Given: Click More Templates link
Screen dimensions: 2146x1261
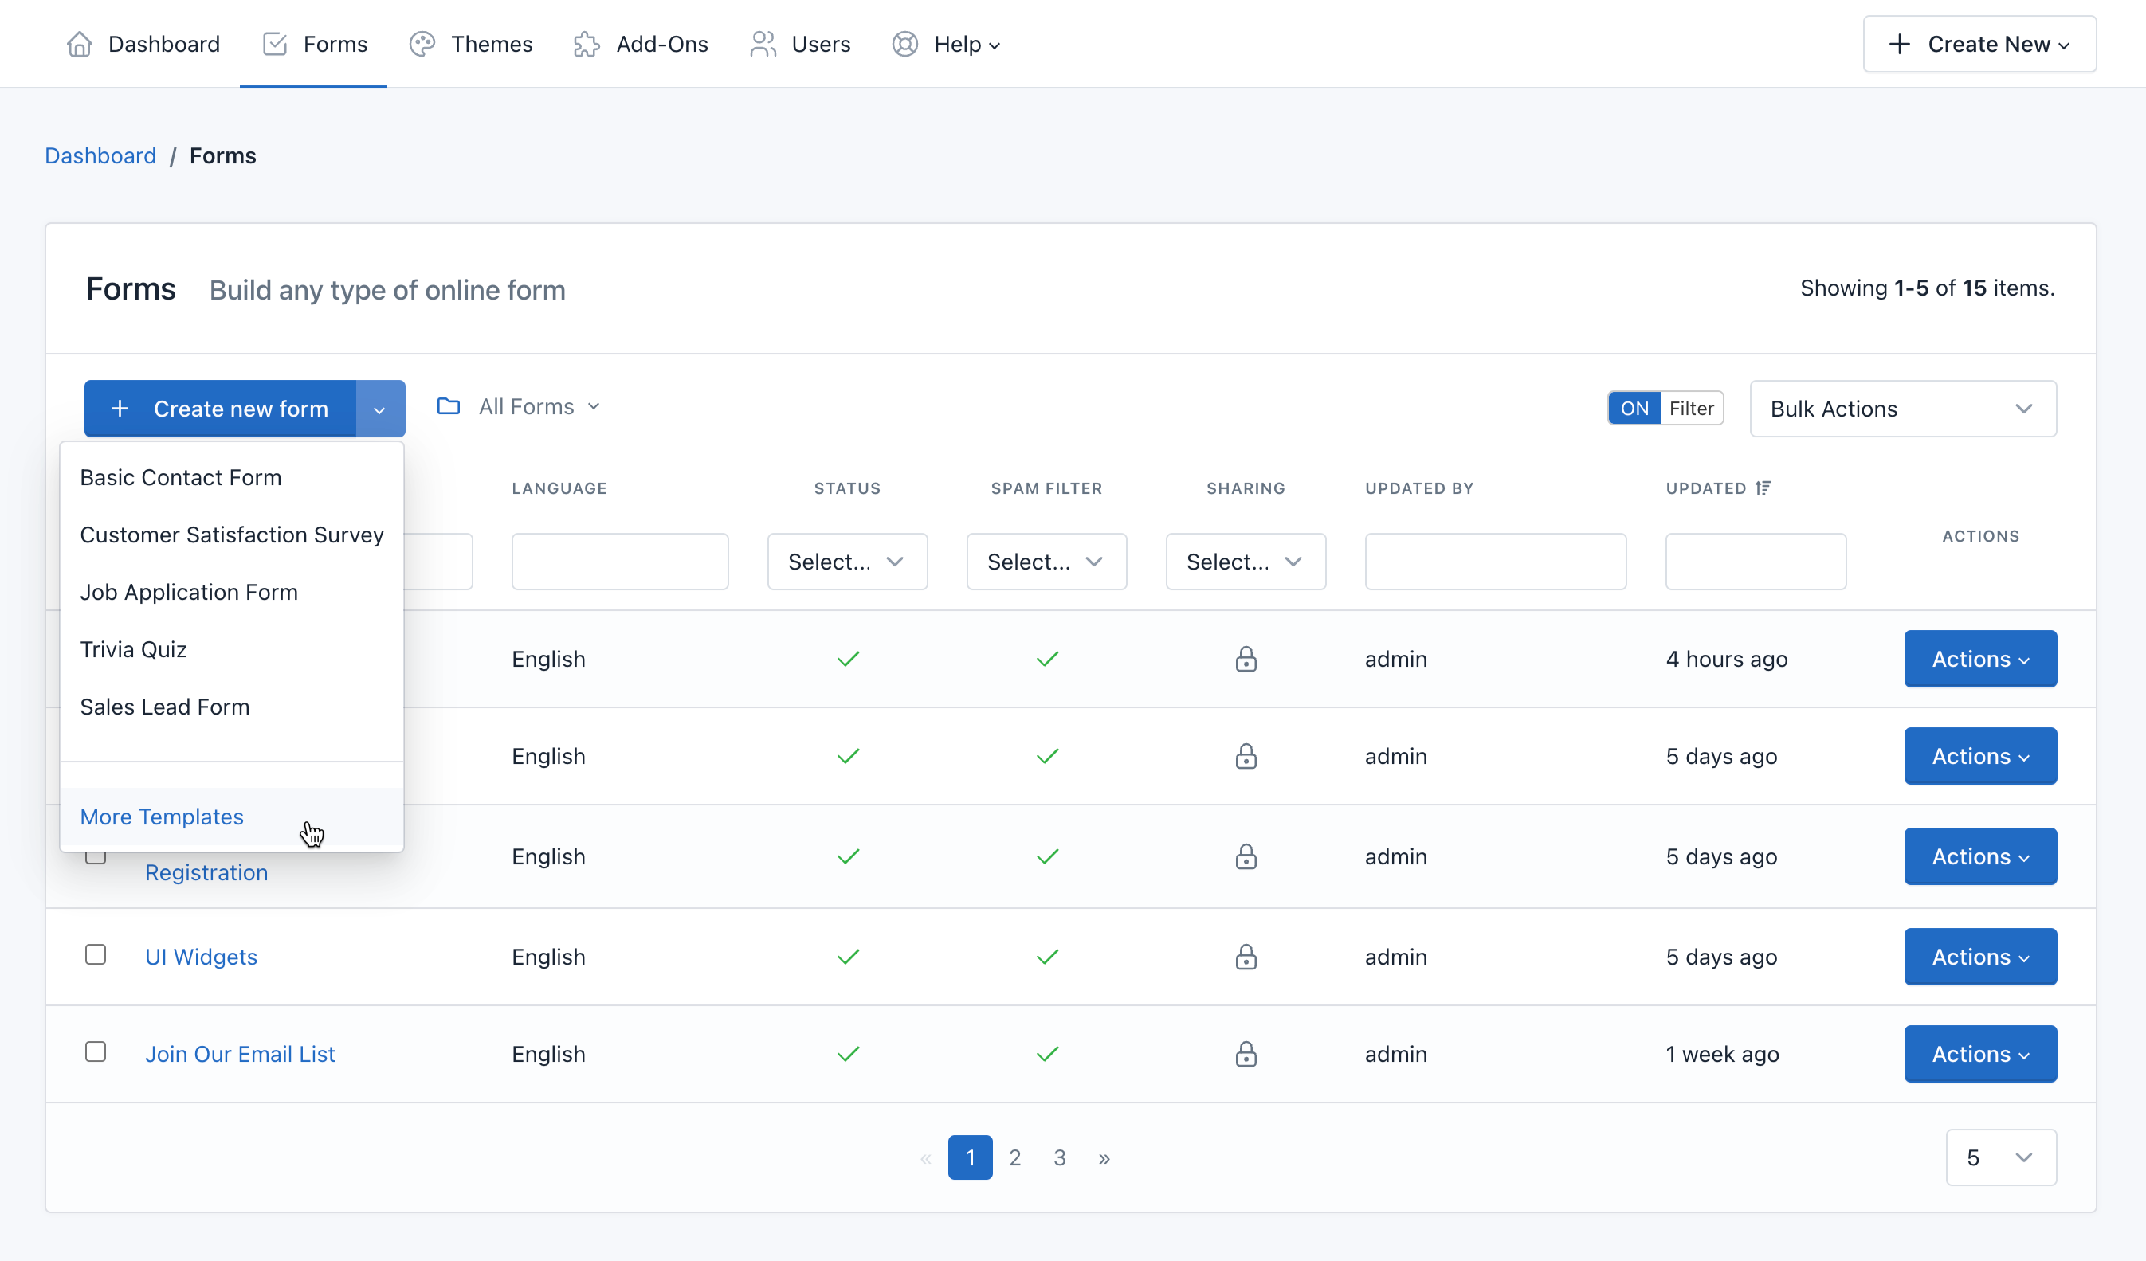Looking at the screenshot, I should click(161, 817).
